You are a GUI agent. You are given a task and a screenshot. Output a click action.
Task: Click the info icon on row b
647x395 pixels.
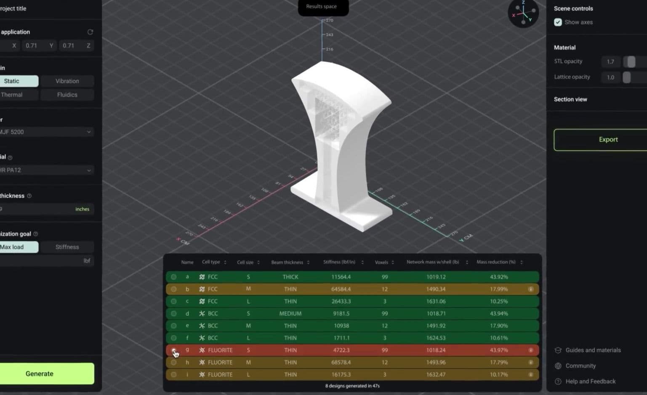point(531,289)
